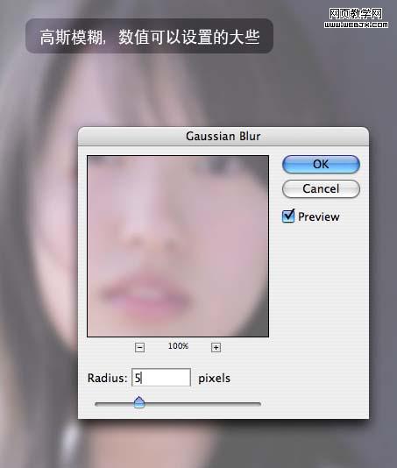Click the pixels unit label
The image size is (397, 468).
coord(214,379)
